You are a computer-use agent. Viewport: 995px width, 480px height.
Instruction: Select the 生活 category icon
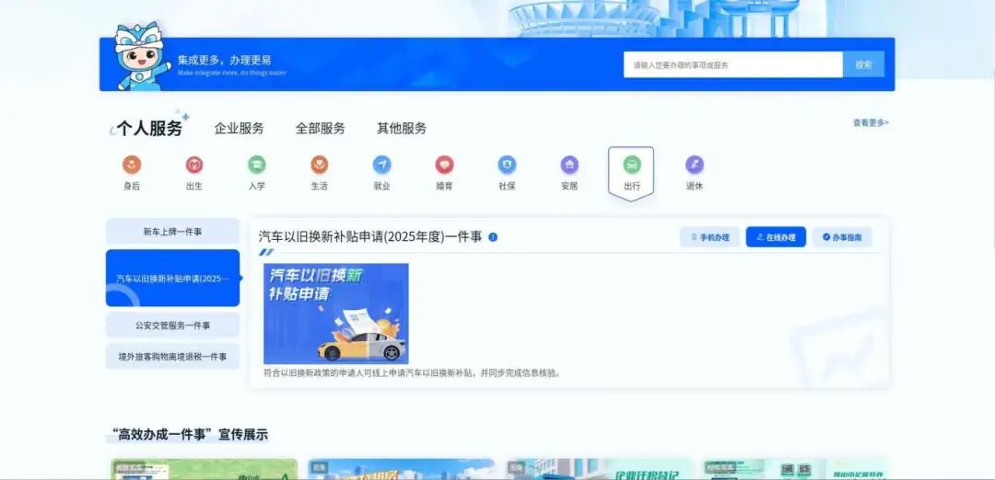pyautogui.click(x=319, y=166)
